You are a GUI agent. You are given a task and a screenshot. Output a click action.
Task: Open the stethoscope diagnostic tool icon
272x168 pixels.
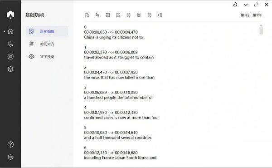[x=10, y=44]
